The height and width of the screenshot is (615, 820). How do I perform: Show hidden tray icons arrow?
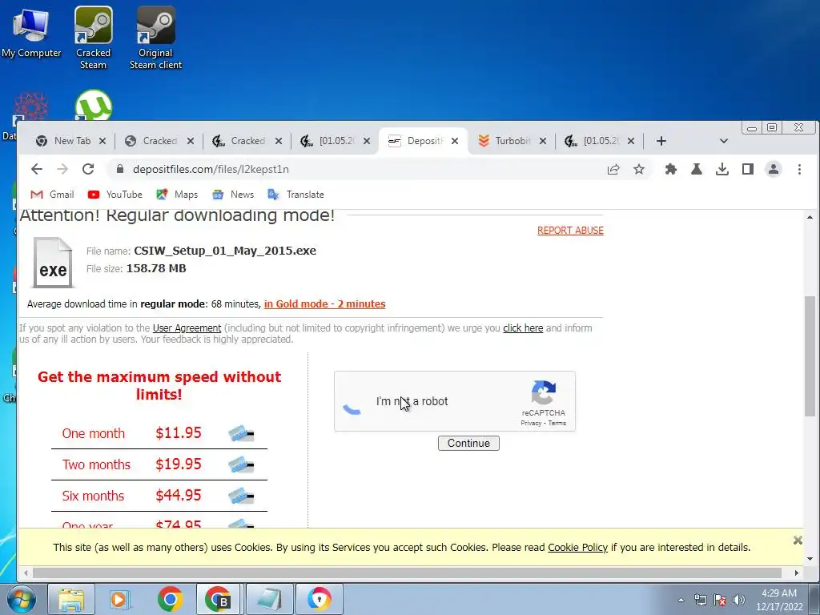(681, 600)
